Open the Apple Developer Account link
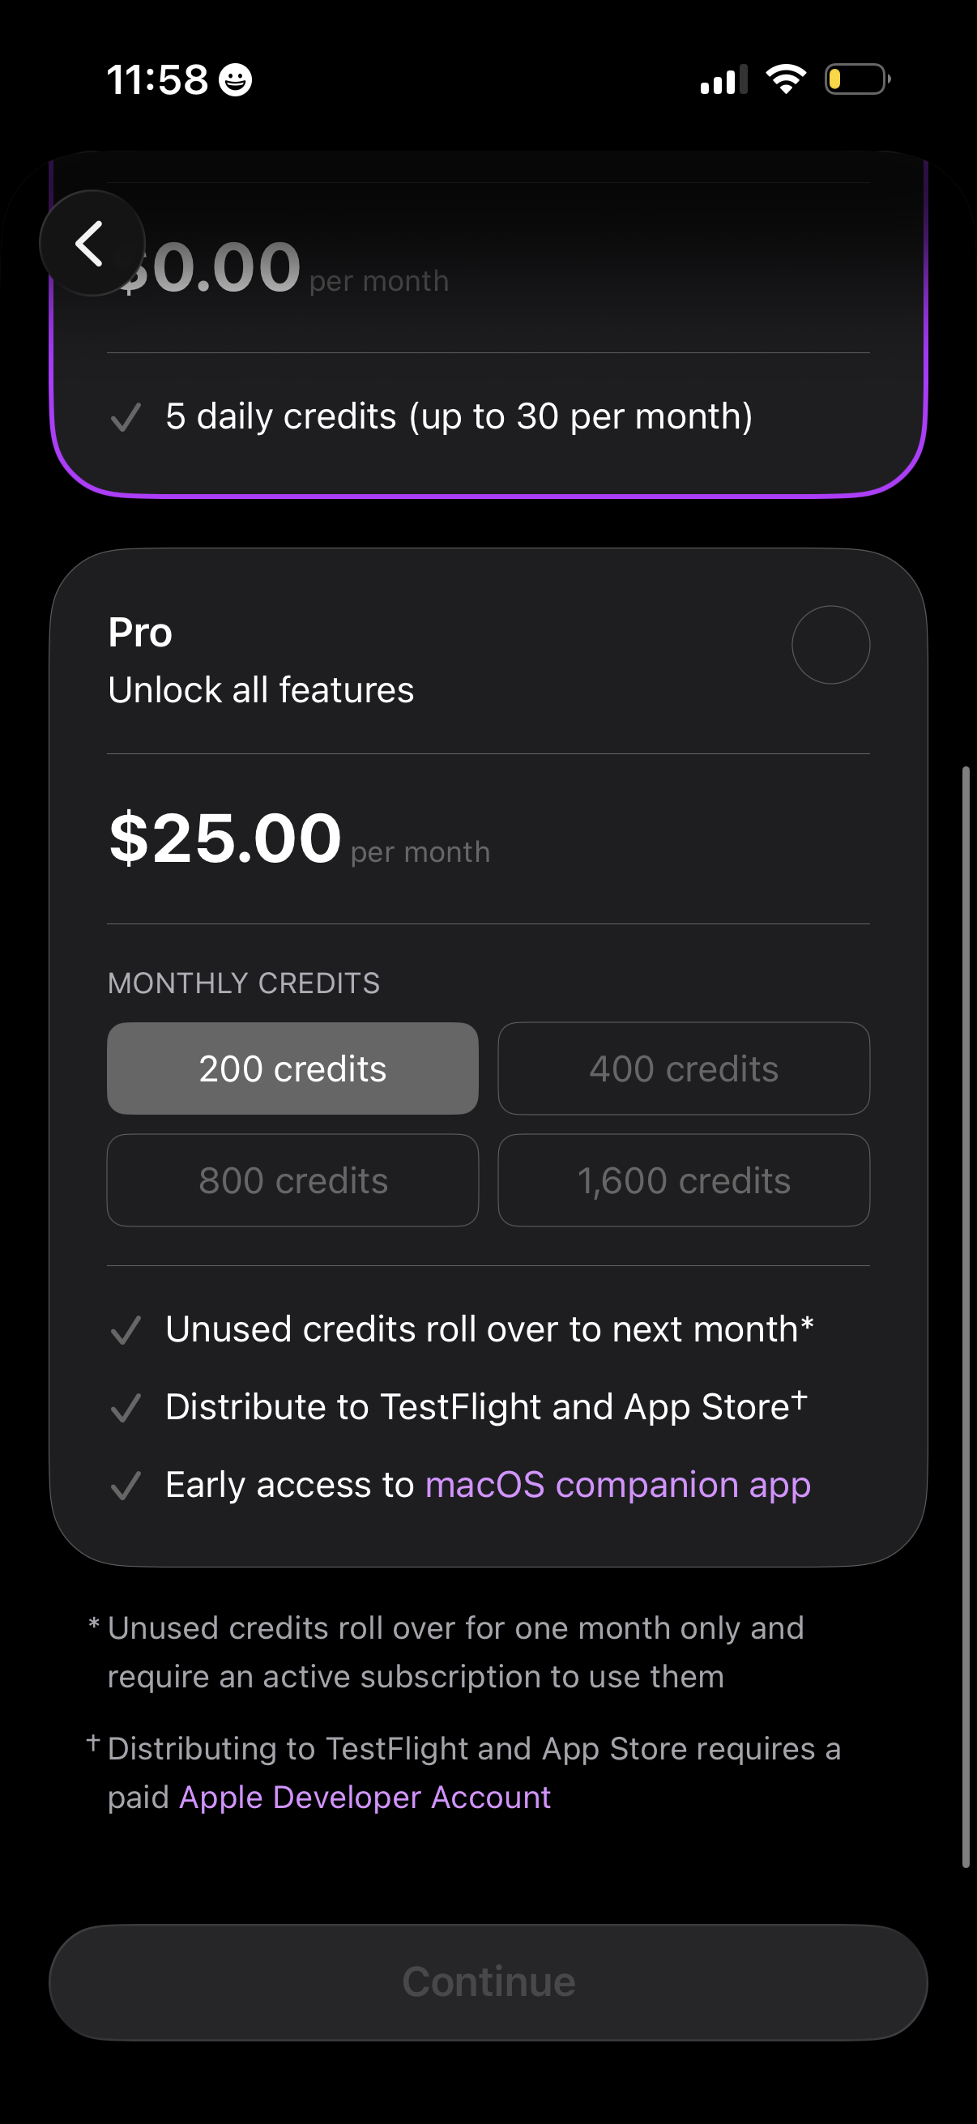977x2124 pixels. pyautogui.click(x=365, y=1797)
